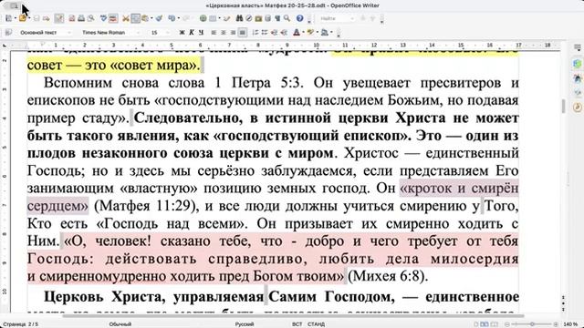Image resolution: width=584 pixels, height=328 pixels.
Task: Select the Format Paintbrush icon
Action: (x=159, y=18)
